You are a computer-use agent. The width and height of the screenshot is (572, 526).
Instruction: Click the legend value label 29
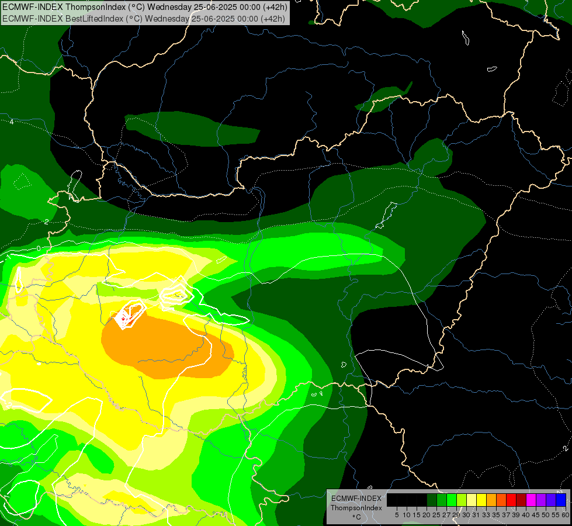(456, 515)
